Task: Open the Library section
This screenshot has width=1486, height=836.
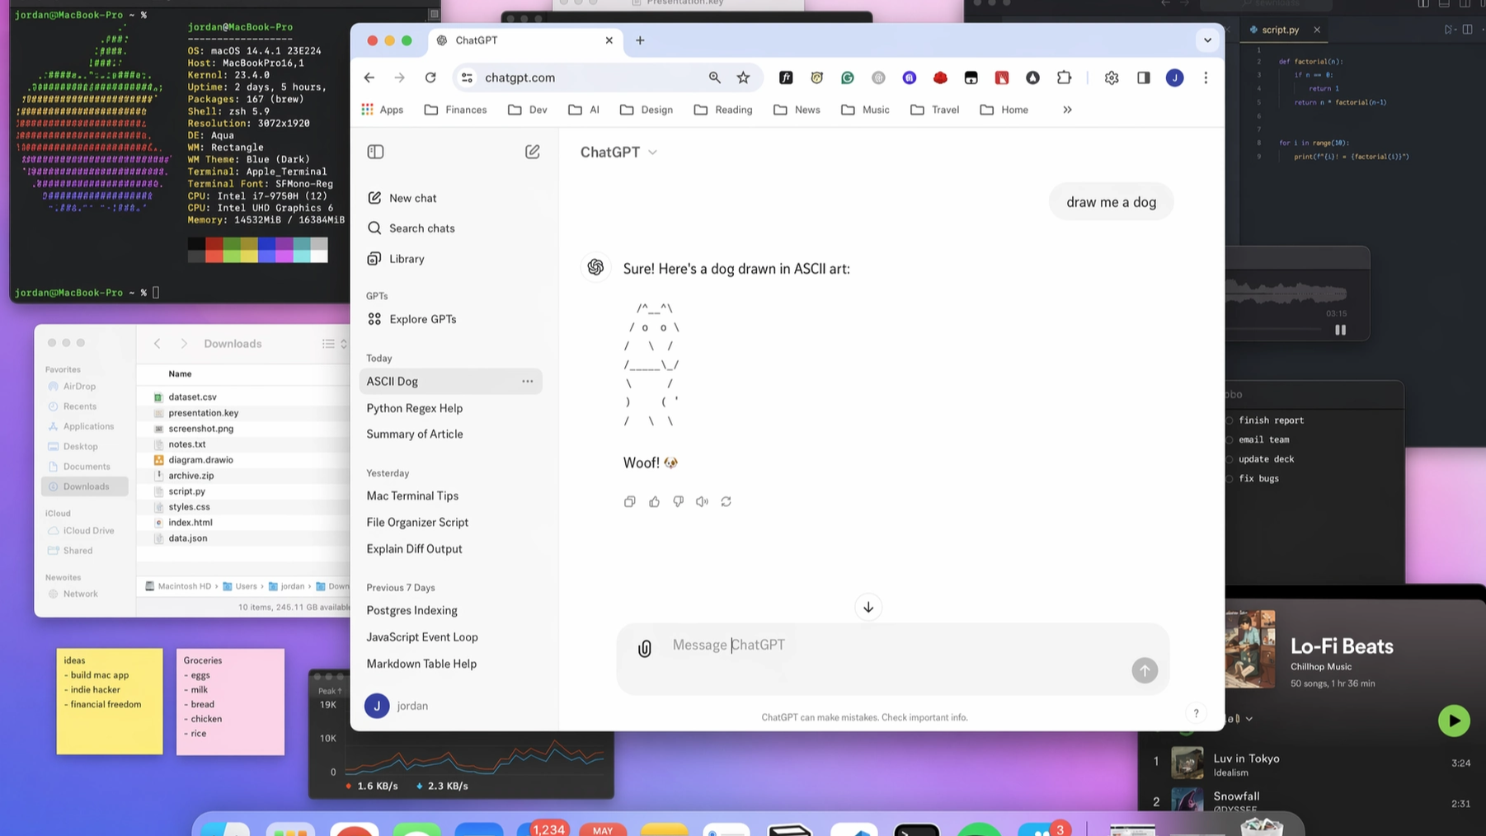Action: pos(407,258)
